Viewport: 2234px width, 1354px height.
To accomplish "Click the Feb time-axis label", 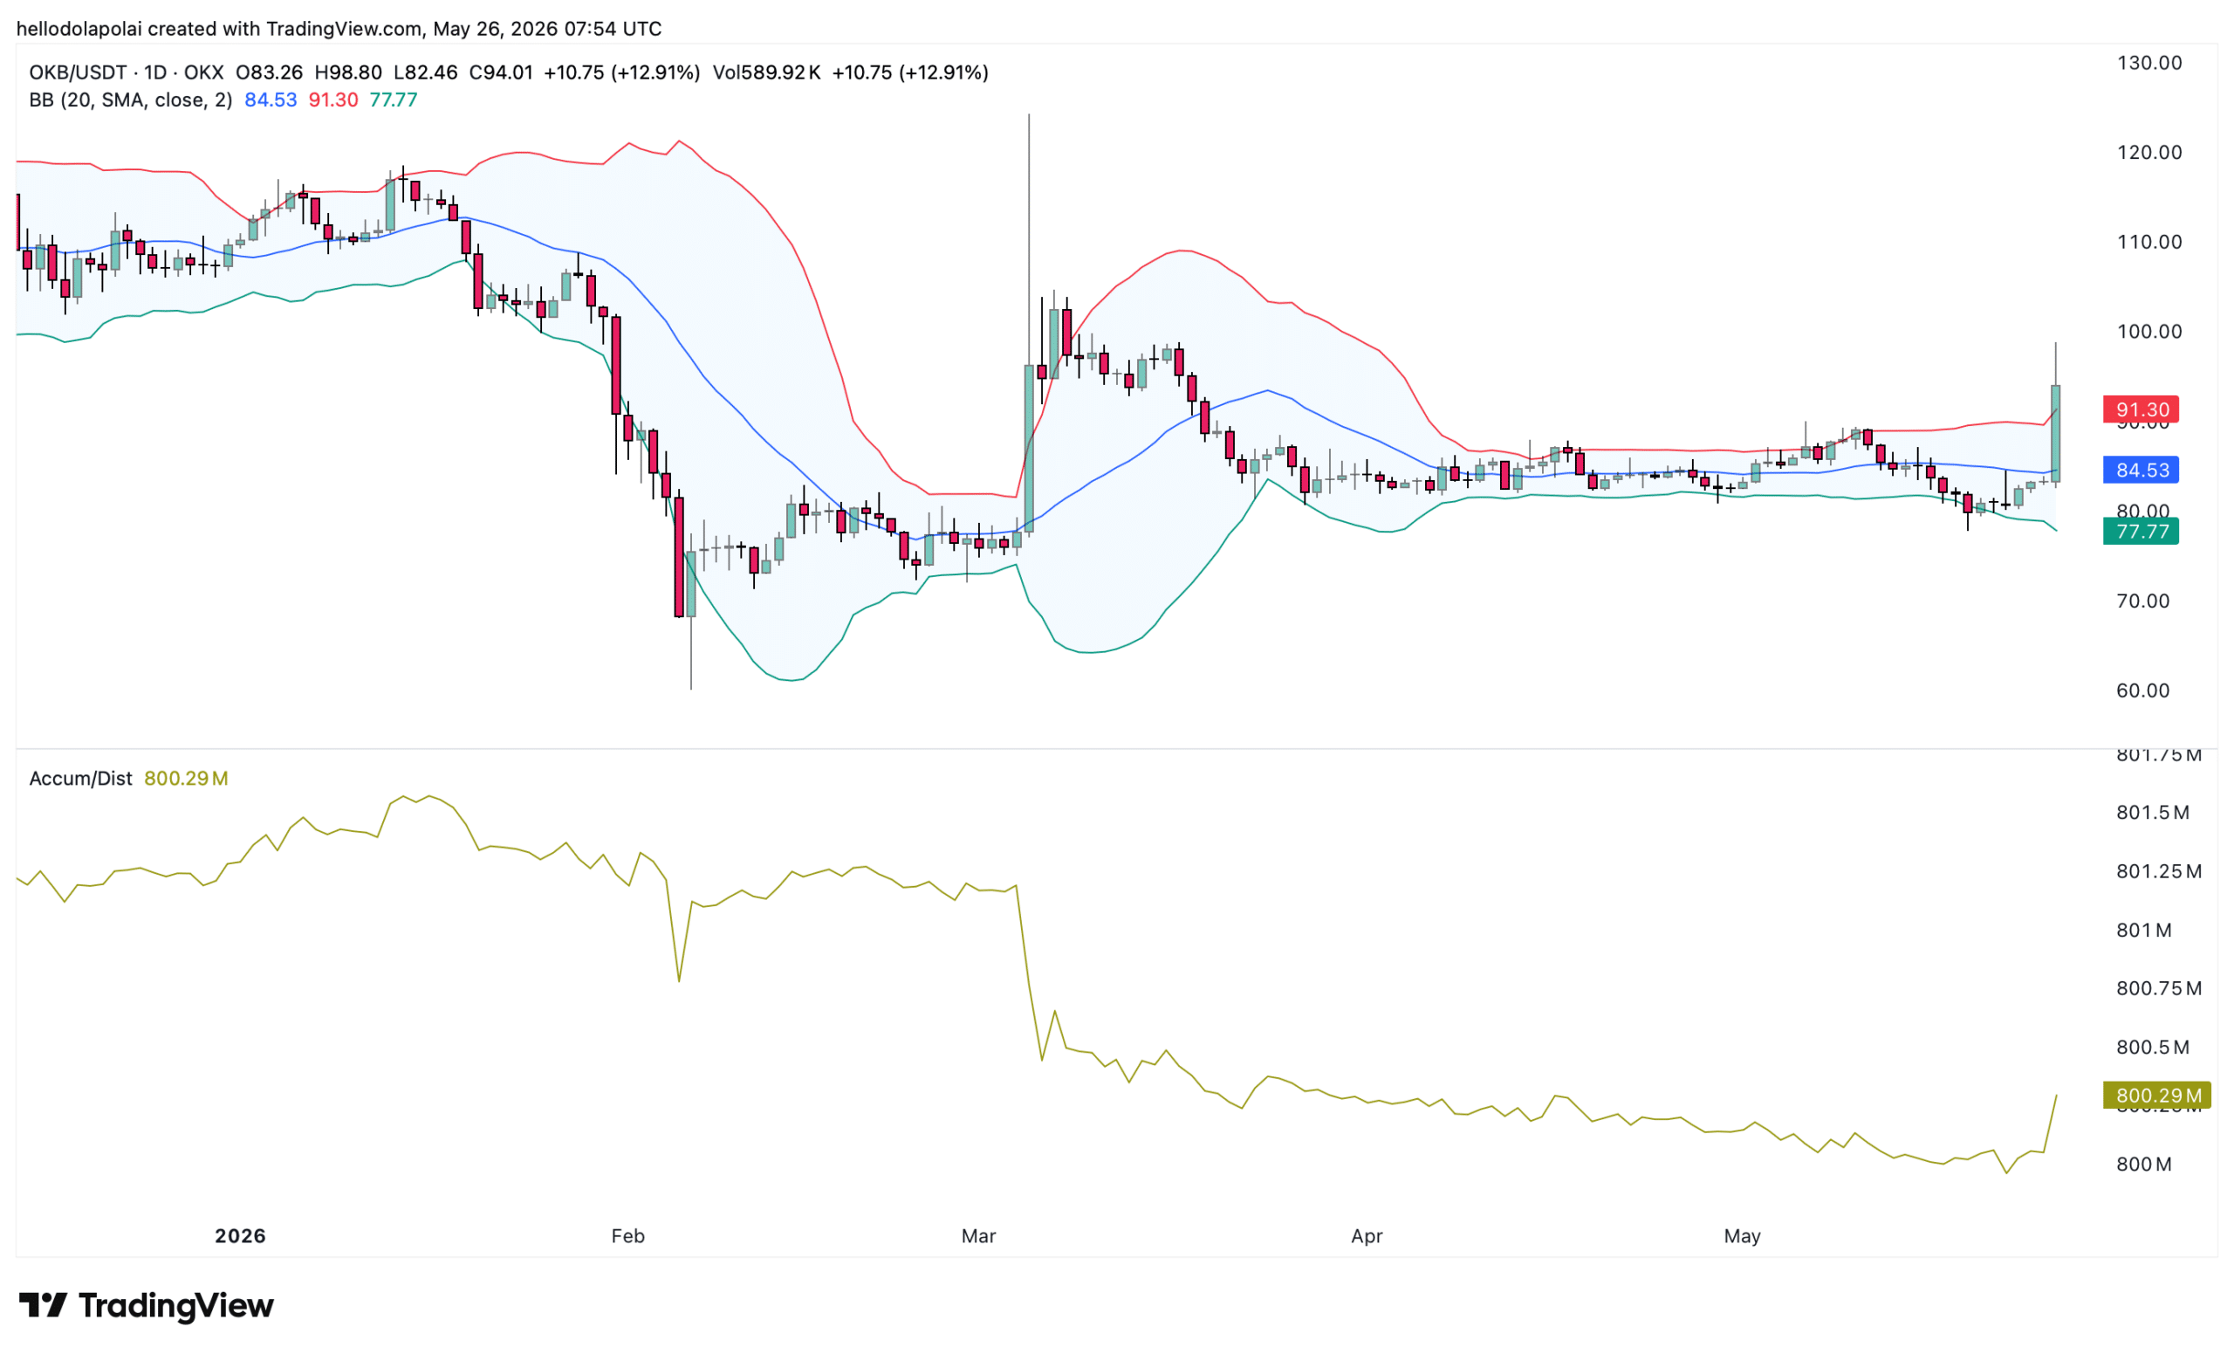I will (627, 1236).
